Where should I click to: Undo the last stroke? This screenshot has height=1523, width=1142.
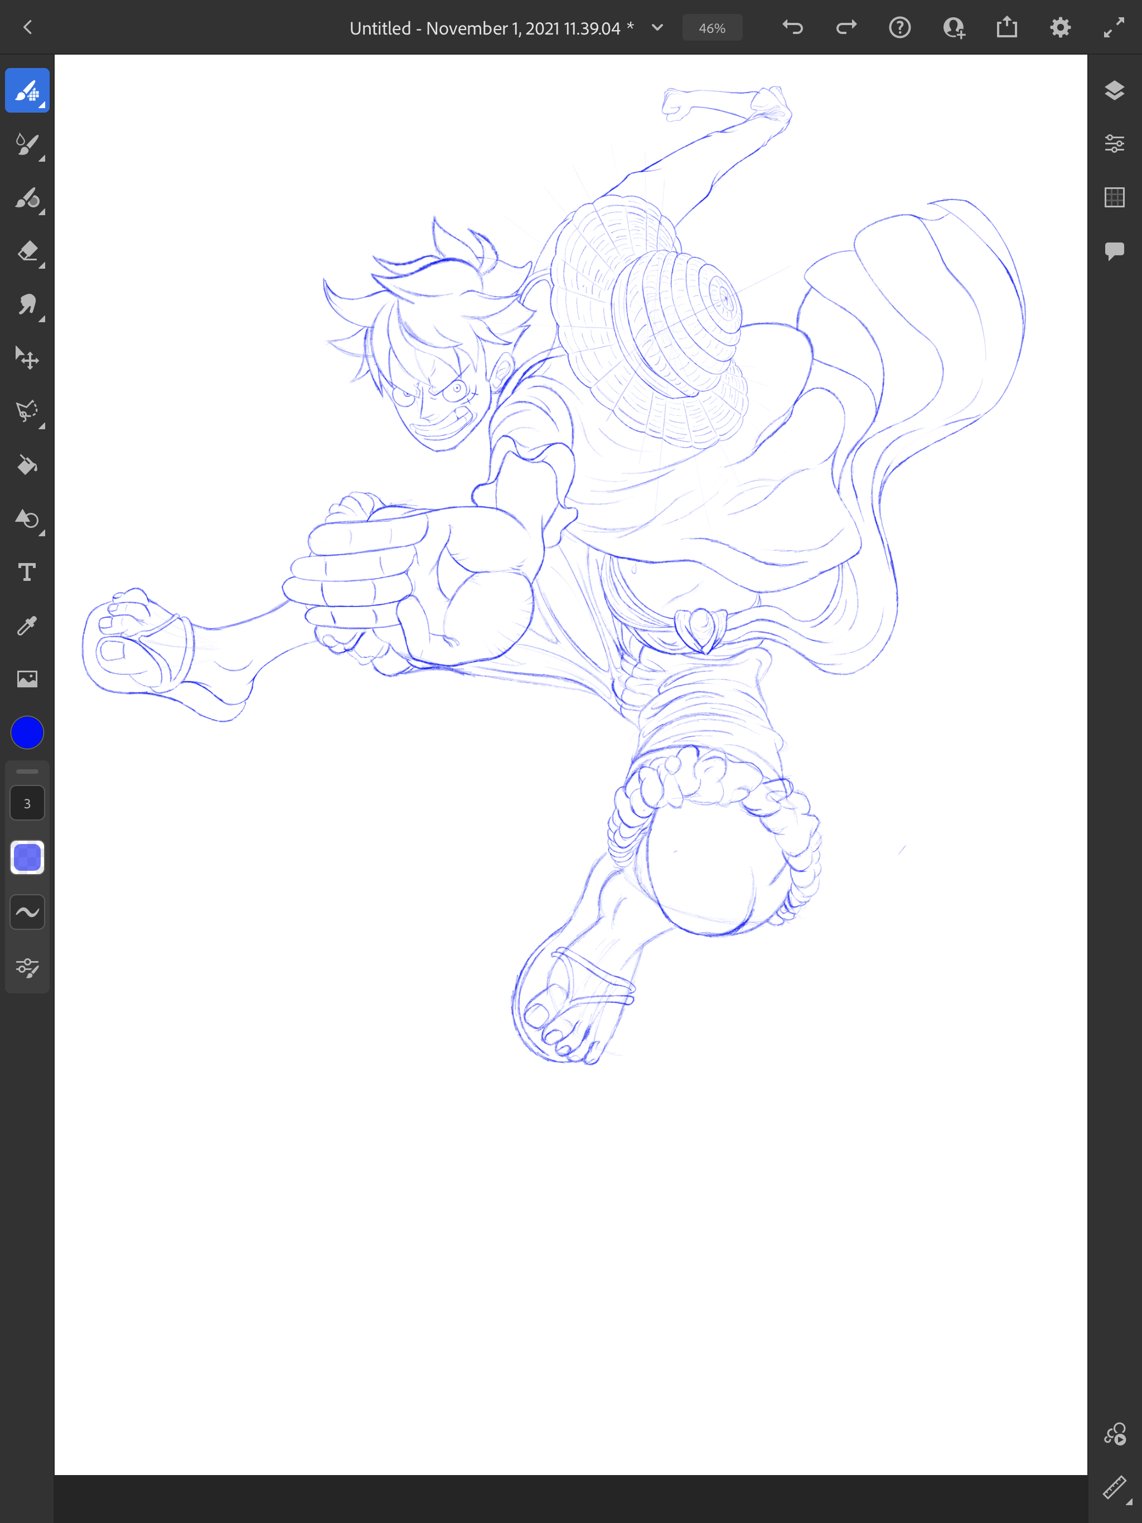[793, 27]
